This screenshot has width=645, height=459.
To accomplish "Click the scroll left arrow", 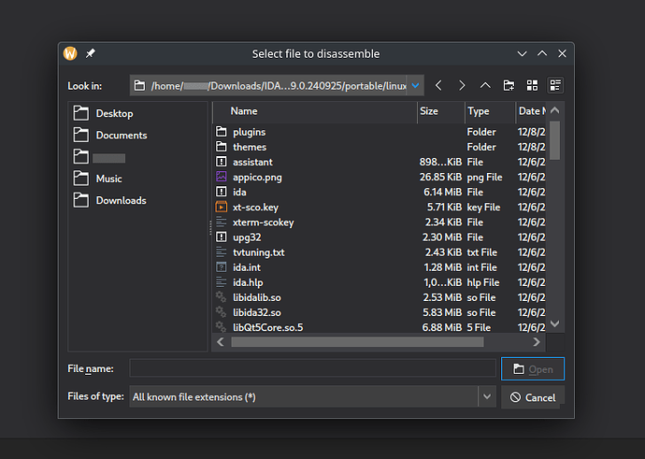I will [x=221, y=342].
